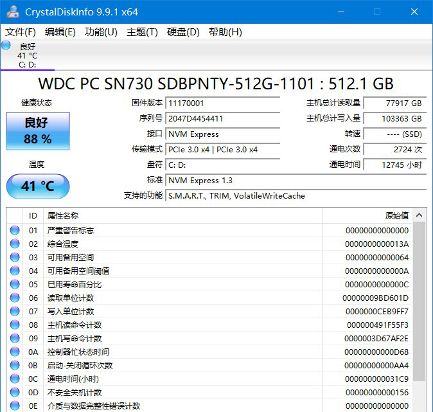Select raw value 0000000CEB9FF7
The height and width of the screenshot is (412, 433).
pyautogui.click(x=377, y=312)
